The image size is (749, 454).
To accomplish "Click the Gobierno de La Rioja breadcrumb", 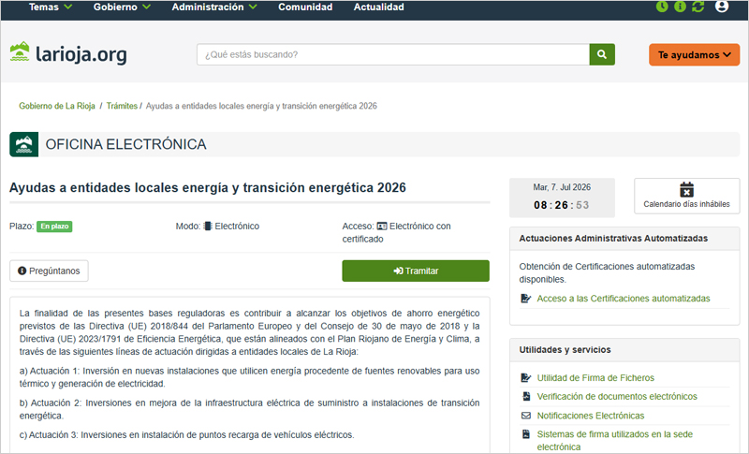I will (x=57, y=106).
